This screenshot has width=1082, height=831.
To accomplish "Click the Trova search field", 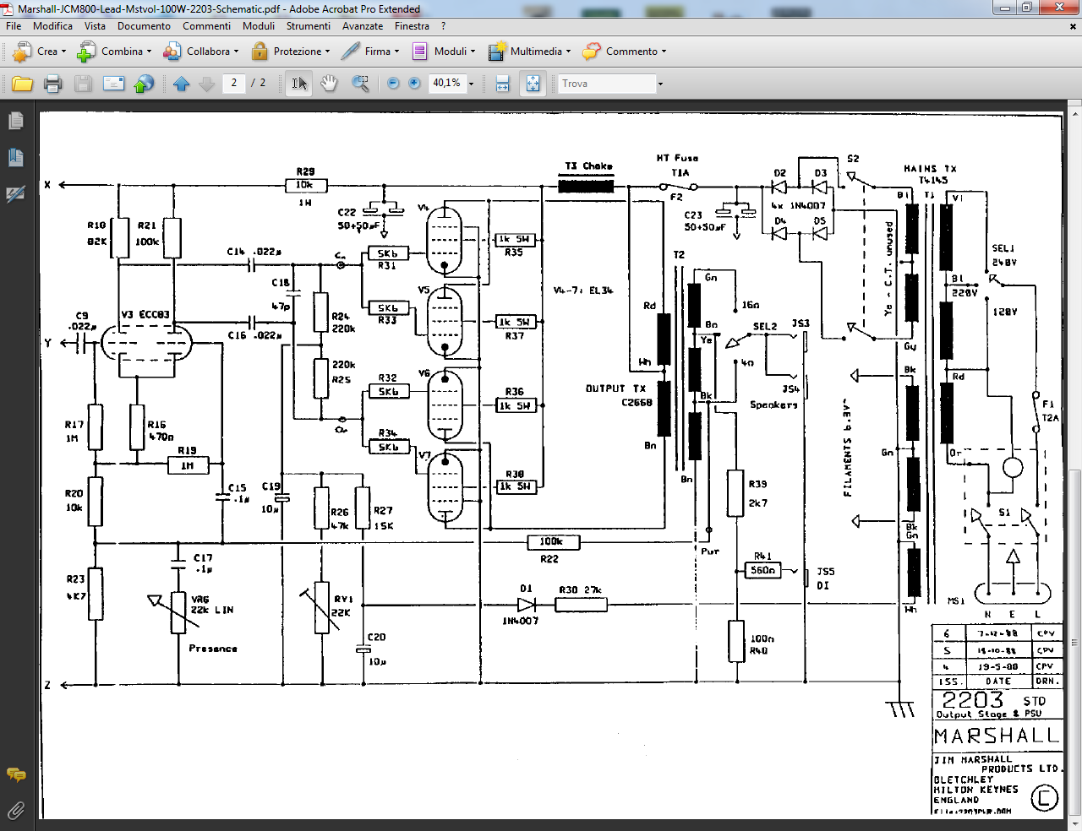I will (x=607, y=84).
